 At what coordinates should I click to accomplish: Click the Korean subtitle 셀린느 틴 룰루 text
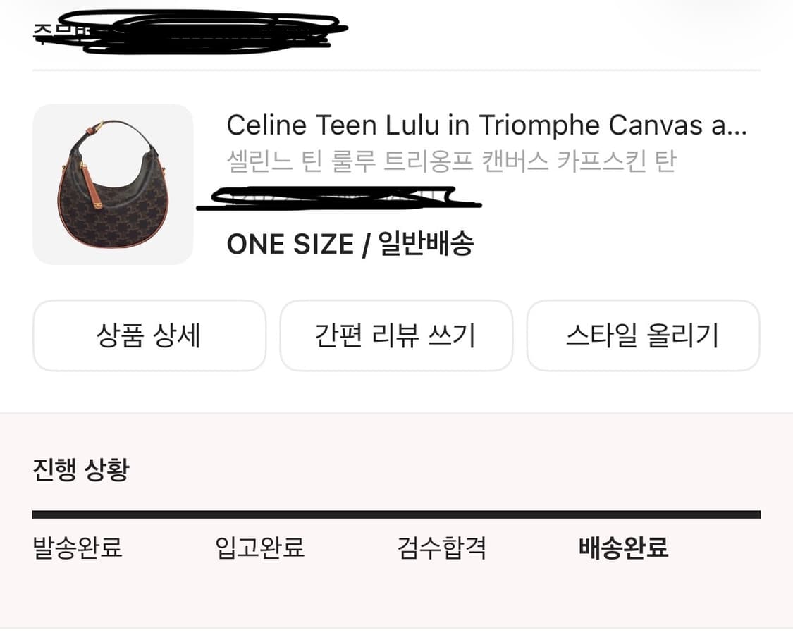(451, 161)
